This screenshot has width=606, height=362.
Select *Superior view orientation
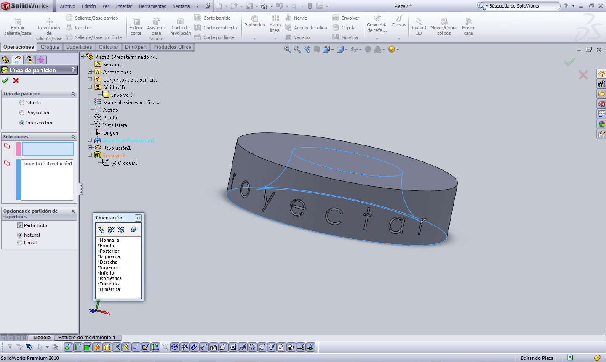pyautogui.click(x=108, y=267)
